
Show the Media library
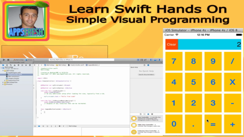[152, 114]
